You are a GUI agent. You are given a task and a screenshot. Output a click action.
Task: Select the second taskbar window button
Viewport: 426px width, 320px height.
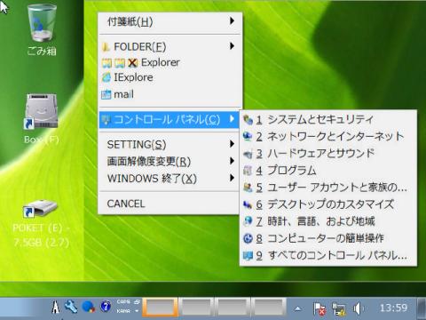[196, 308]
